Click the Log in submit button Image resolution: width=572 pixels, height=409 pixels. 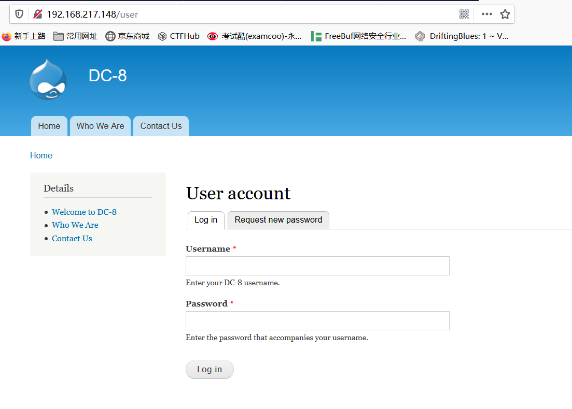pyautogui.click(x=210, y=369)
